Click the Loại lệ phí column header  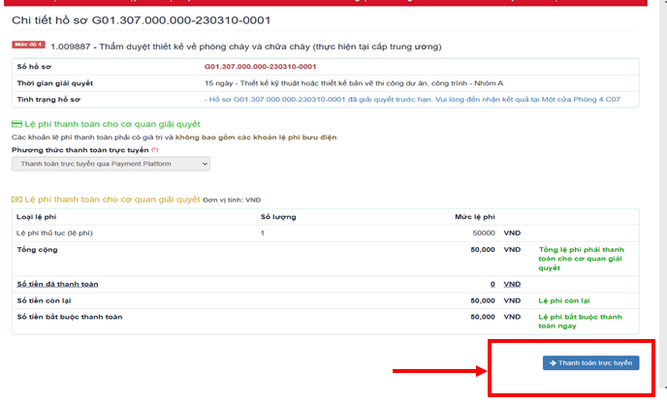coord(39,217)
